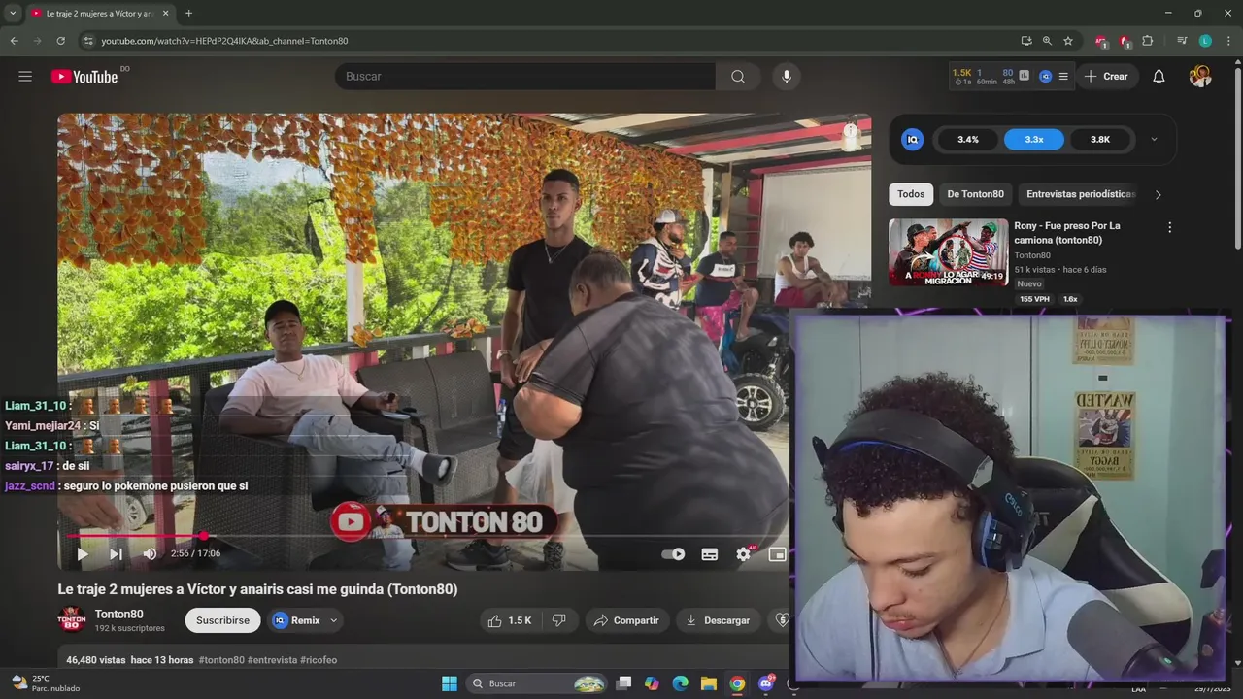
Task: Open vidIQ header menu lines icon
Action: pyautogui.click(x=1063, y=77)
